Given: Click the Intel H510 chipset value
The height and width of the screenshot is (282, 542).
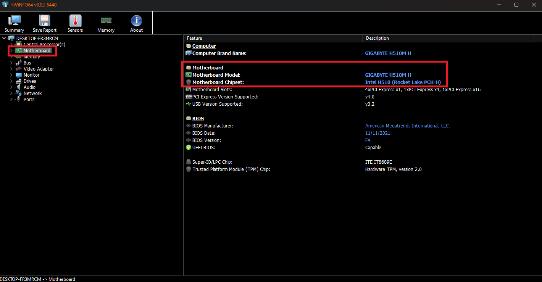Looking at the screenshot, I should (x=403, y=82).
